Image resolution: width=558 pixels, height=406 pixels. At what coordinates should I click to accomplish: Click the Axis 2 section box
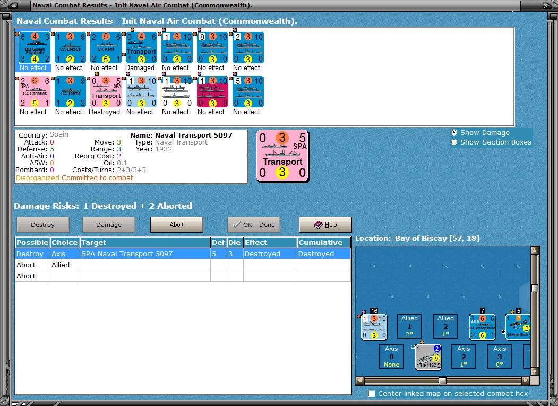pyautogui.click(x=463, y=357)
